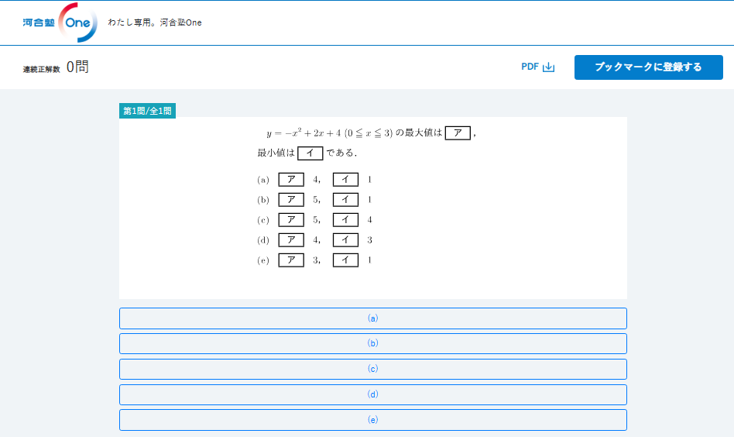This screenshot has height=437, width=734.
Task: Click the わたし専用。河合塾One tagline
Action: [x=155, y=22]
